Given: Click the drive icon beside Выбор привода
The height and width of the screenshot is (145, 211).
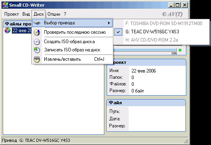Looking at the screenshot, I should pyautogui.click(x=37, y=23).
